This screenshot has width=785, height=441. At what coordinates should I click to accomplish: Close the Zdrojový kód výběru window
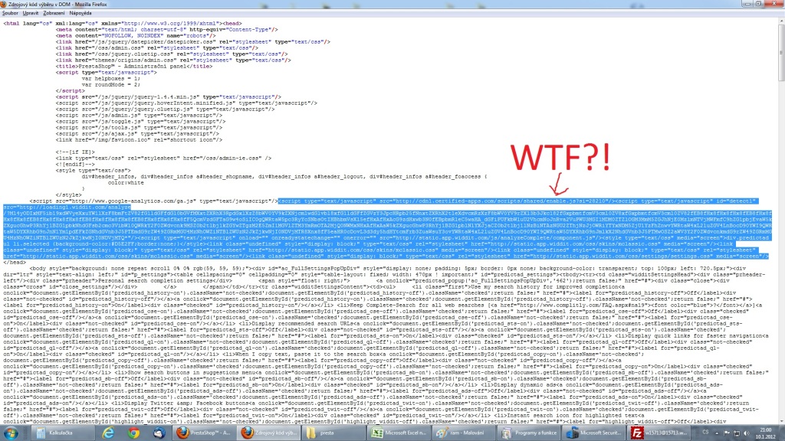[774, 4]
